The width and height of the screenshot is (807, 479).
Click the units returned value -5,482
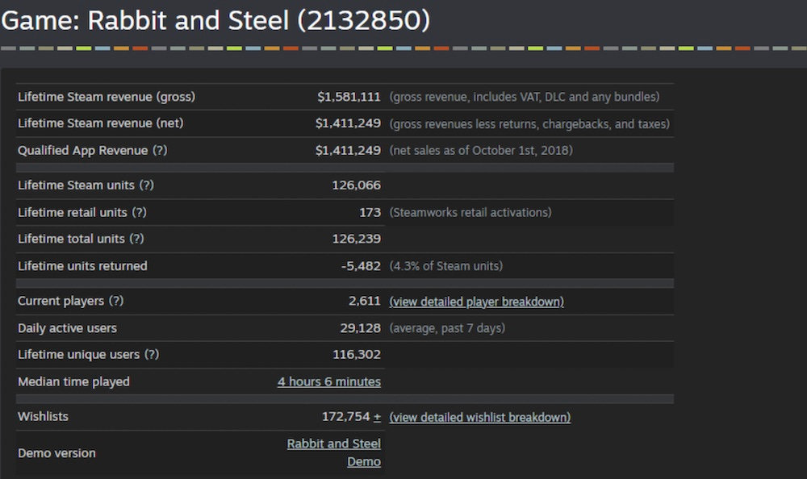(361, 266)
